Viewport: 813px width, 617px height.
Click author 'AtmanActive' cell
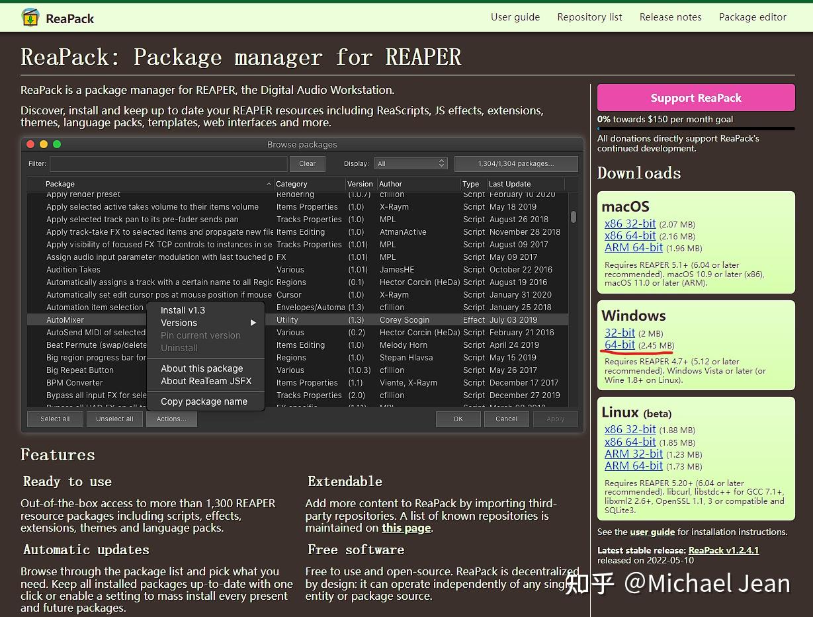pyautogui.click(x=403, y=232)
